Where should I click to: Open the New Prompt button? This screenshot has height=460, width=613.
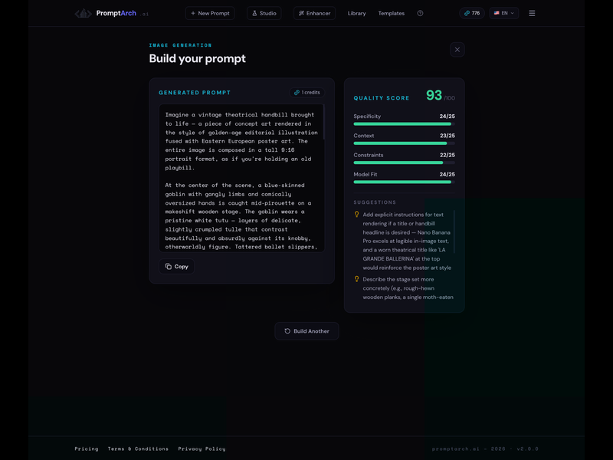coord(210,13)
